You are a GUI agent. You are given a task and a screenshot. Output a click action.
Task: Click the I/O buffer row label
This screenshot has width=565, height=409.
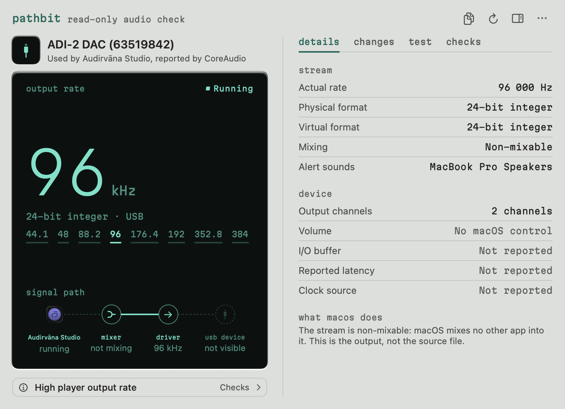[x=320, y=251]
